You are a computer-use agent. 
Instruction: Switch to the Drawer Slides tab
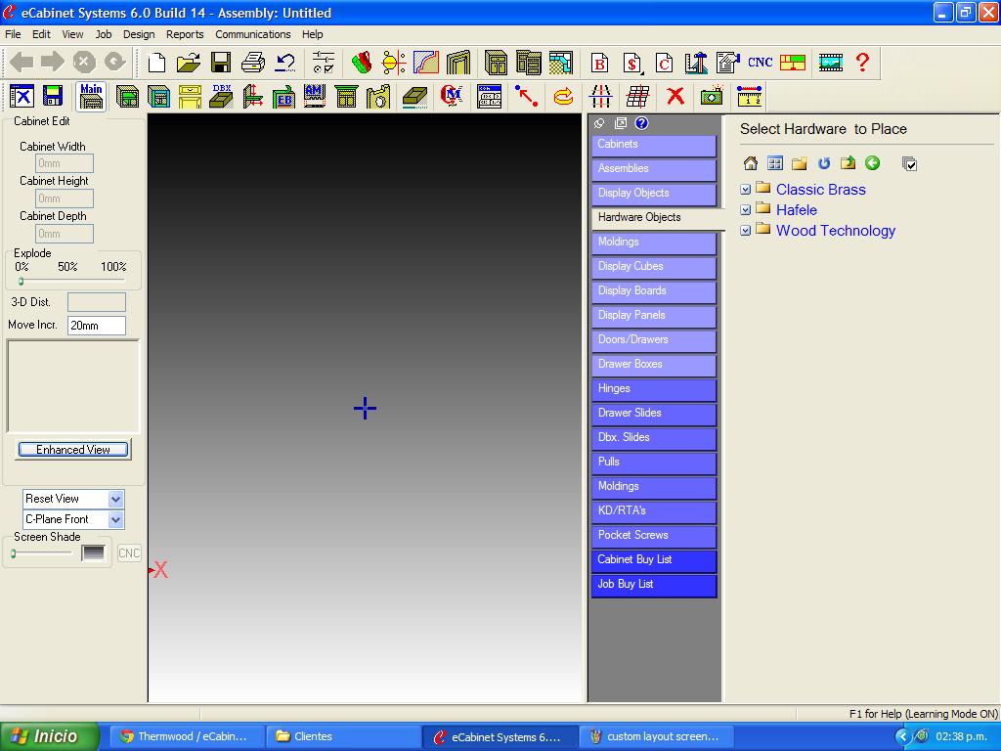coord(653,414)
